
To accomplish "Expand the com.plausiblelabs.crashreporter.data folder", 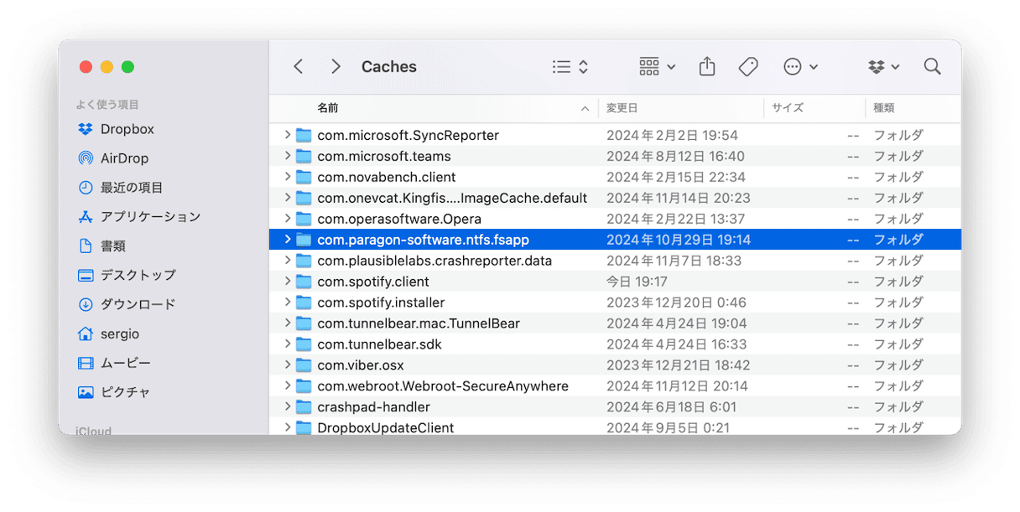I will tap(287, 261).
